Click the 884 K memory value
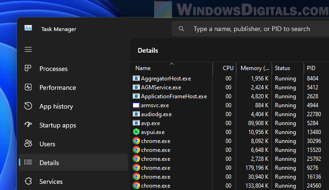This screenshot has width=329, height=190. pos(262,105)
